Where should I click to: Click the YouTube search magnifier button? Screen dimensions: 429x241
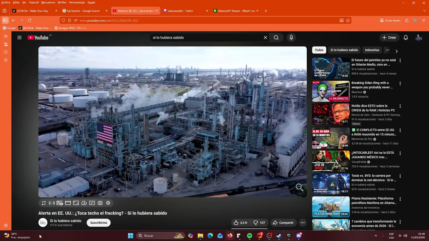(276, 37)
